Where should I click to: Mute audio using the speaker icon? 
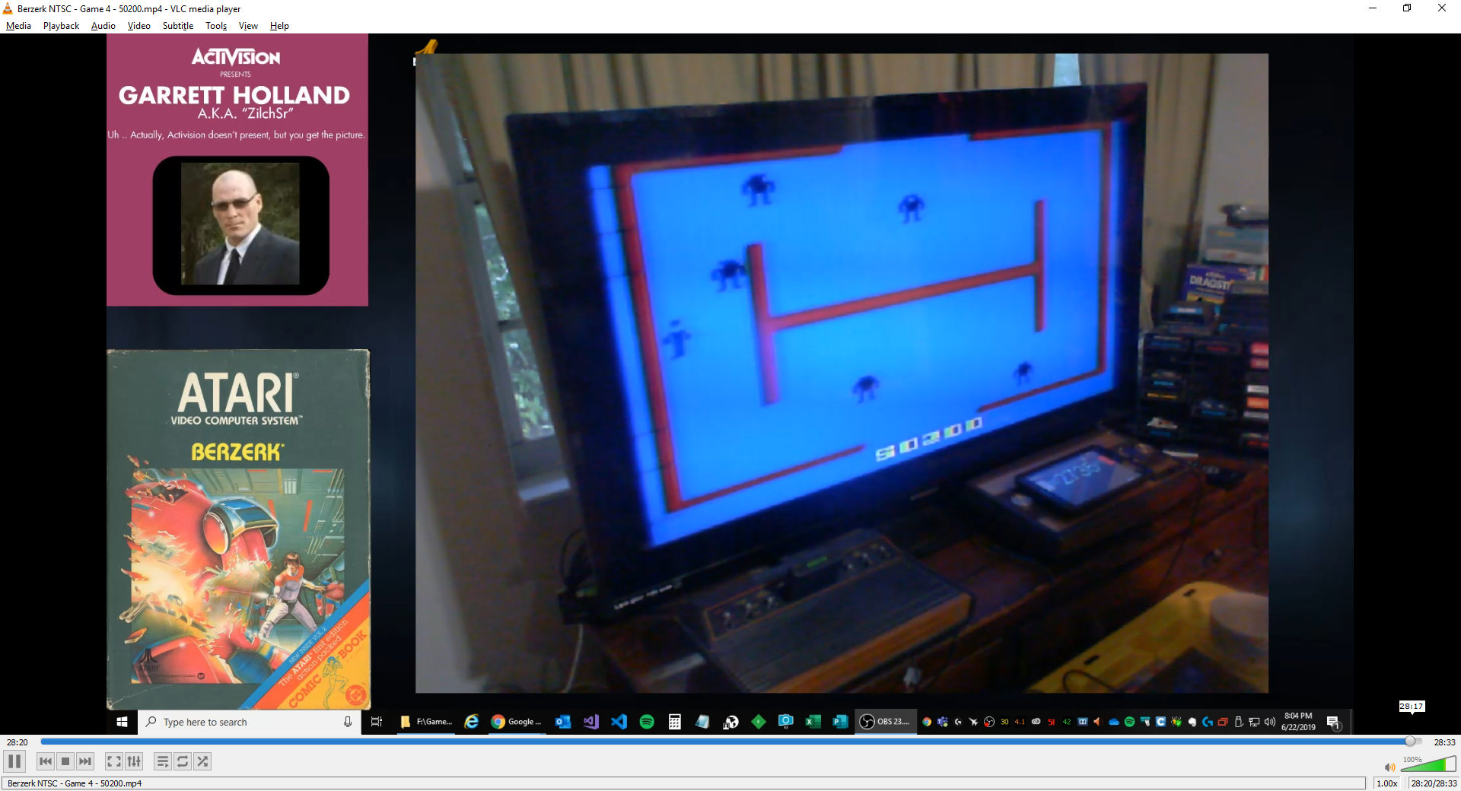coord(1389,767)
